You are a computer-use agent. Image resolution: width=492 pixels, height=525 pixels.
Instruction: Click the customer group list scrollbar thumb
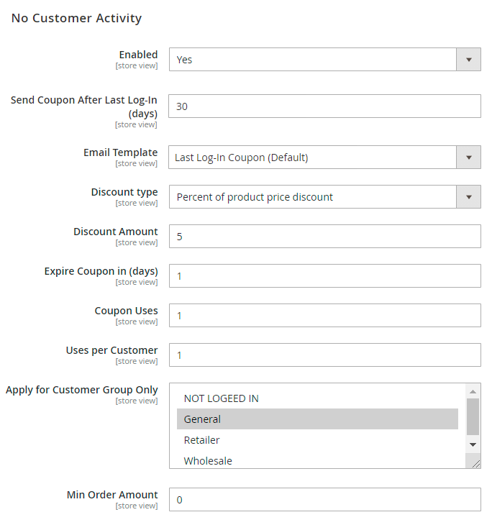pyautogui.click(x=473, y=417)
